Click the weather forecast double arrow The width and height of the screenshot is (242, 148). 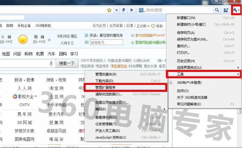(49, 40)
